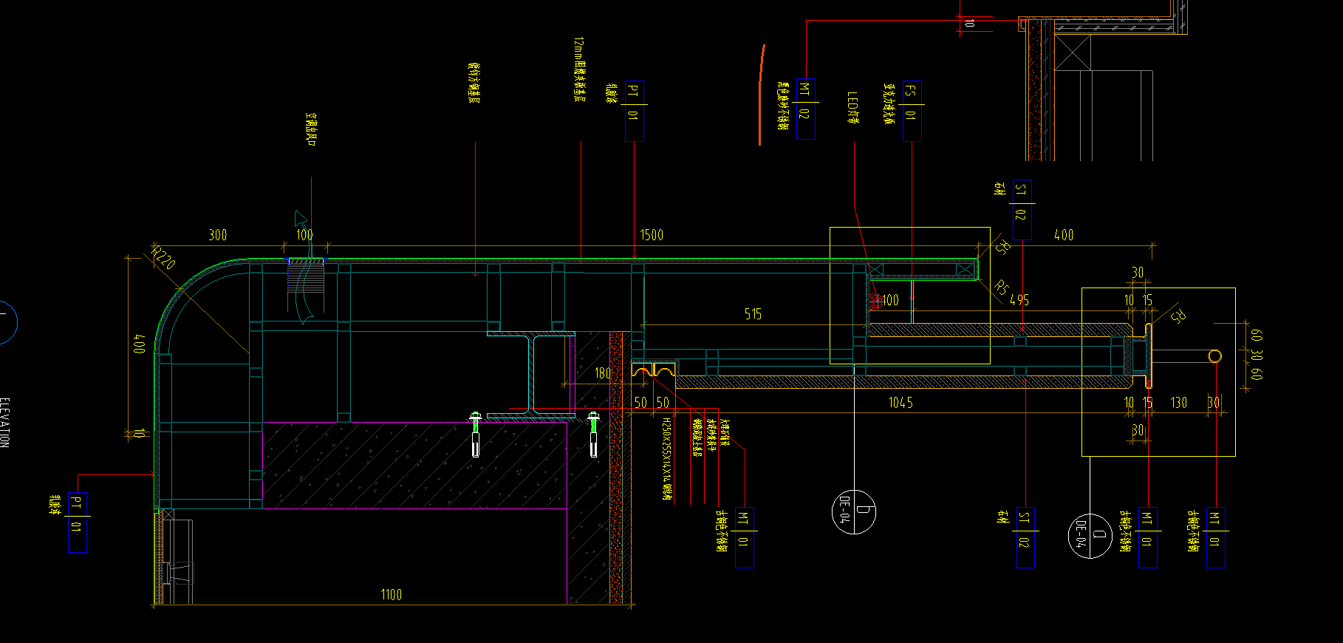Select the 180 dimension text
The height and width of the screenshot is (643, 1343).
tap(603, 373)
